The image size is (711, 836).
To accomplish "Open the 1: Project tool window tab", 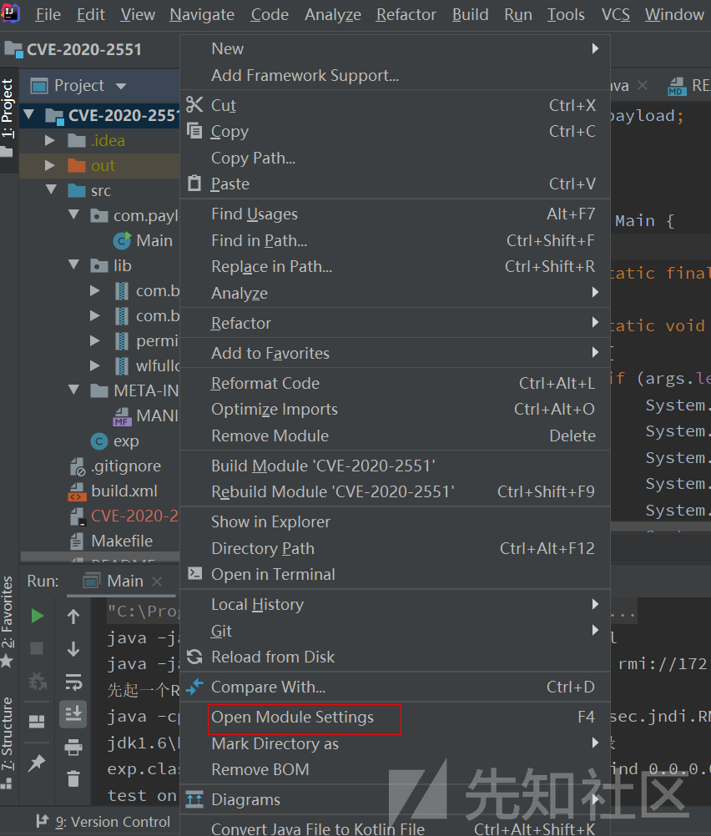I will point(8,119).
